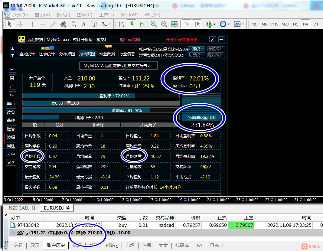The height and width of the screenshot is (251, 323).
Task: Switch to M1 timeframe
Action: [x=254, y=24]
